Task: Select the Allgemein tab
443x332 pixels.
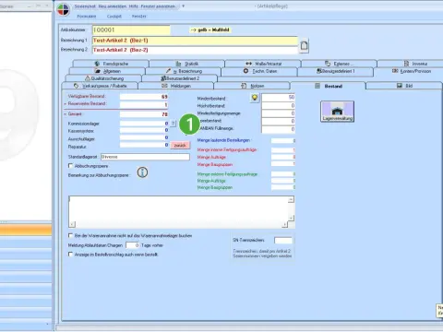Action: click(107, 71)
